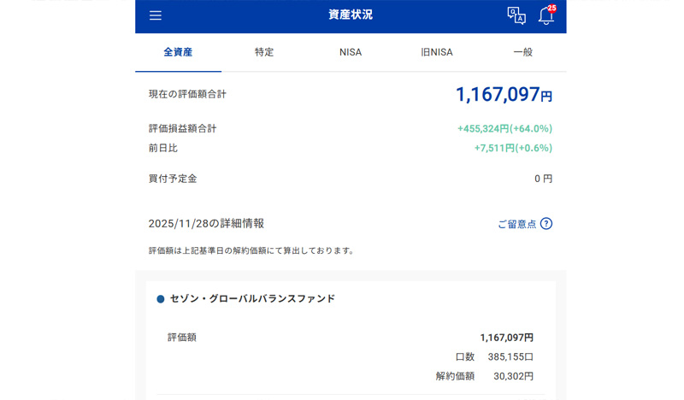Open the ご留意点 notes link
The image size is (684, 400).
pos(516,224)
